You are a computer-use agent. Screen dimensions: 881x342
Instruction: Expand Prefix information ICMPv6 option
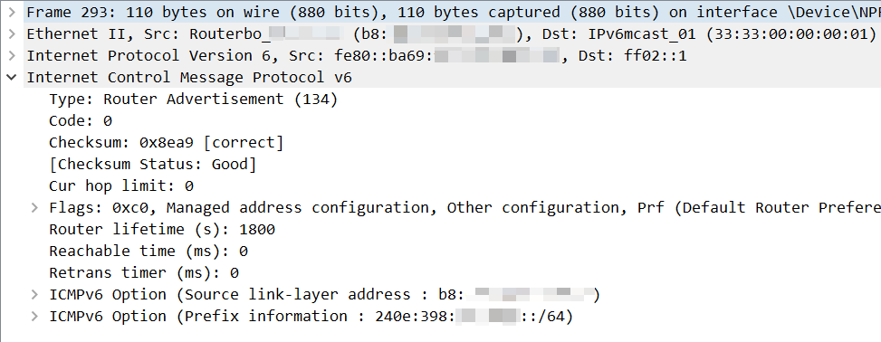coord(34,316)
